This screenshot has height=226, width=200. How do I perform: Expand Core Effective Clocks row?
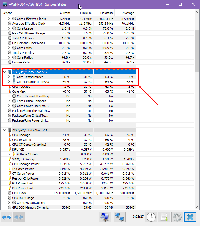(9, 19)
